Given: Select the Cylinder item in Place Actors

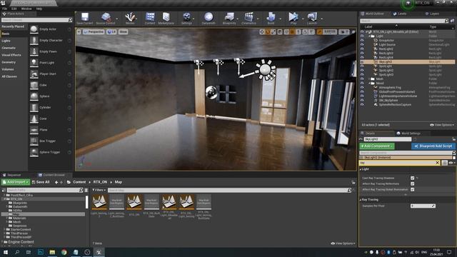Looking at the screenshot, I should click(x=51, y=108).
